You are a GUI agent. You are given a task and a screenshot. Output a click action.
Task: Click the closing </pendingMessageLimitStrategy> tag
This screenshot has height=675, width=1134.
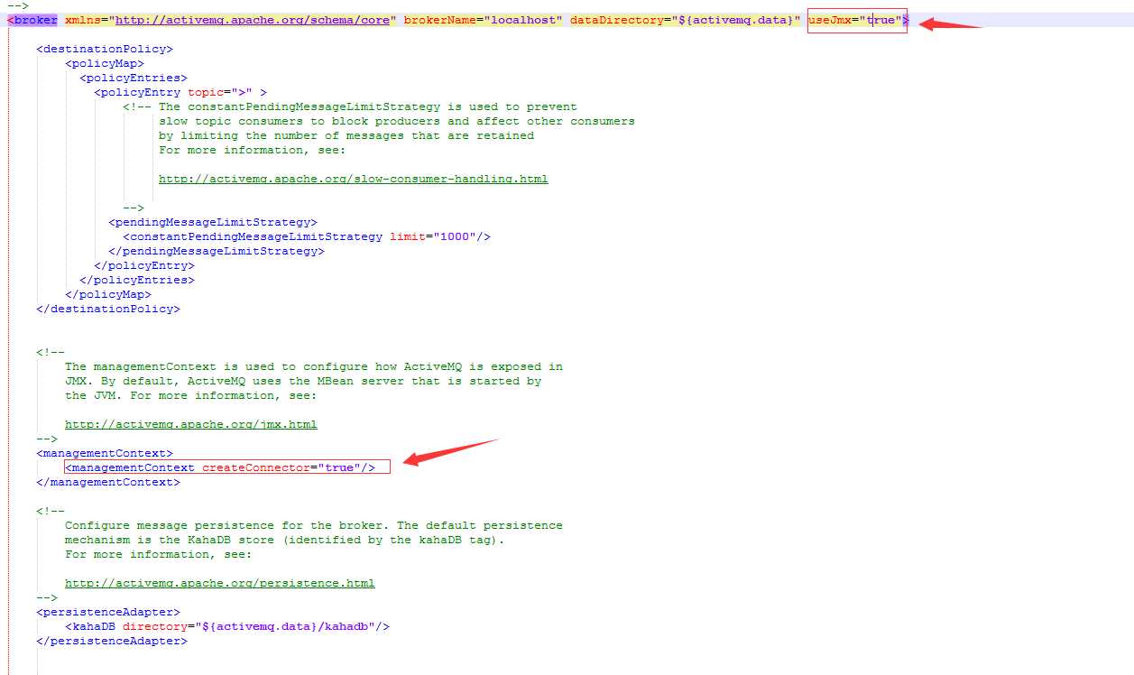[217, 251]
